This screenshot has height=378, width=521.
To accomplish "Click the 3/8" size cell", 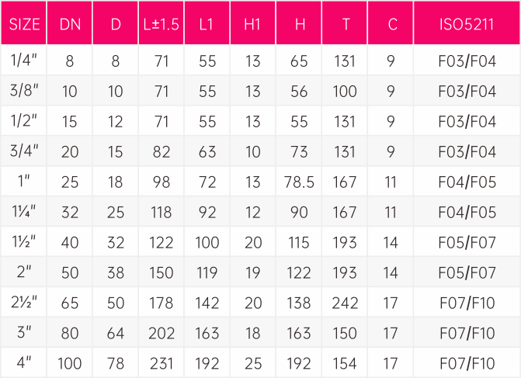I will click(23, 90).
